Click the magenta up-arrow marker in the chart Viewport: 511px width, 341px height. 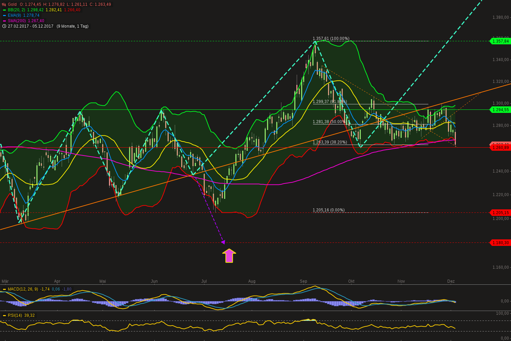(229, 256)
